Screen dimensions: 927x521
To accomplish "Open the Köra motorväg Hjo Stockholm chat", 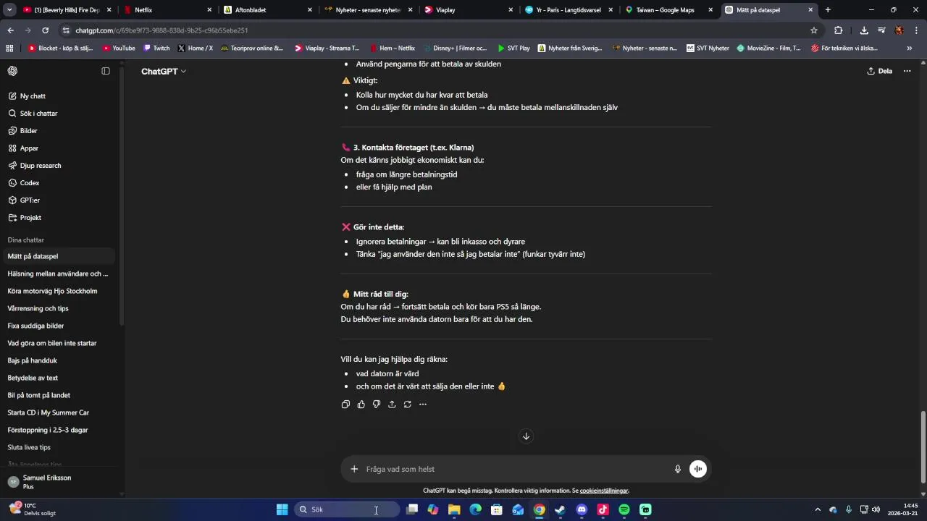I will point(58,291).
